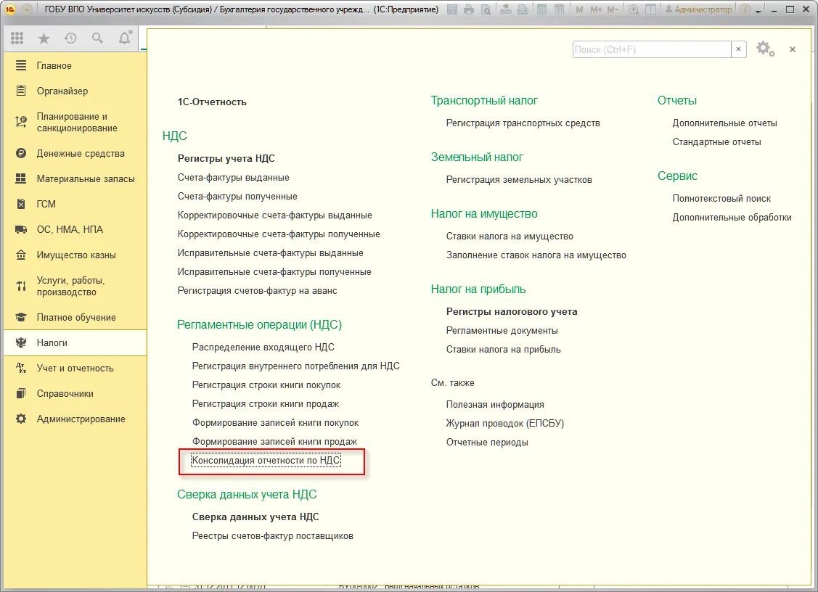818x592 pixels.
Task: Open Сверка данных учета НДС bold link
Action: click(x=255, y=517)
